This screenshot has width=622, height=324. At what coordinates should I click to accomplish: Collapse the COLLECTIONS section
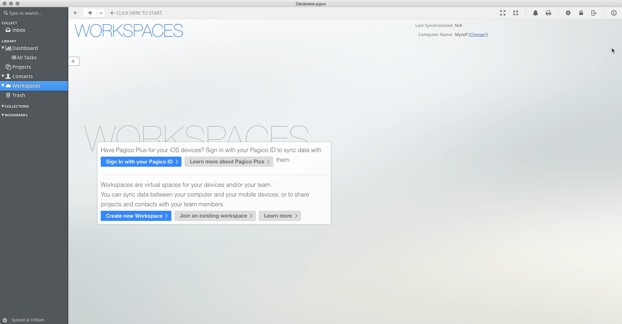pos(3,106)
